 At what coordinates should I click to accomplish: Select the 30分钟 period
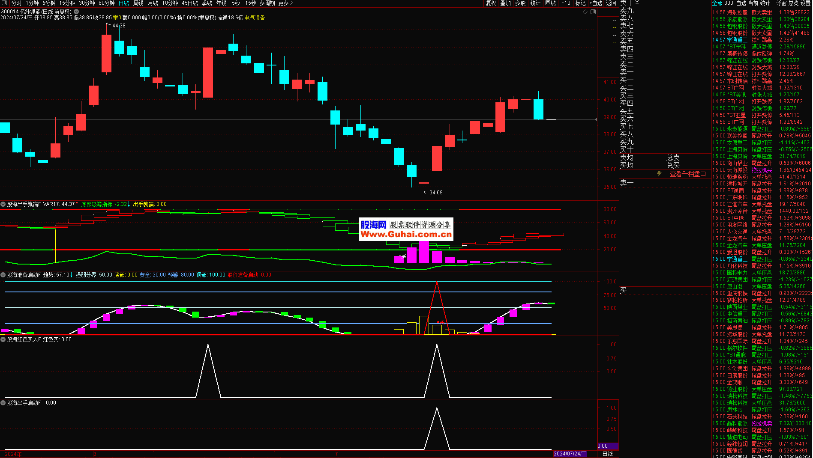pos(87,3)
